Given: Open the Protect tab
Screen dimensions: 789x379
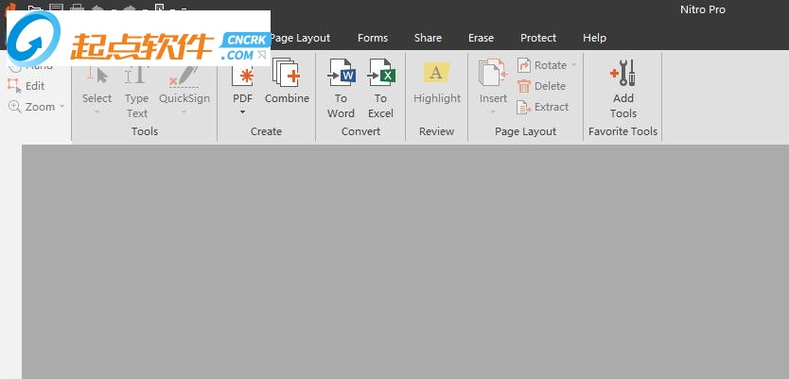Looking at the screenshot, I should coord(538,38).
